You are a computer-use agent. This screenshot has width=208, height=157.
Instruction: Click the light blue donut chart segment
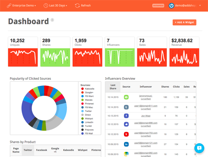click(62, 111)
